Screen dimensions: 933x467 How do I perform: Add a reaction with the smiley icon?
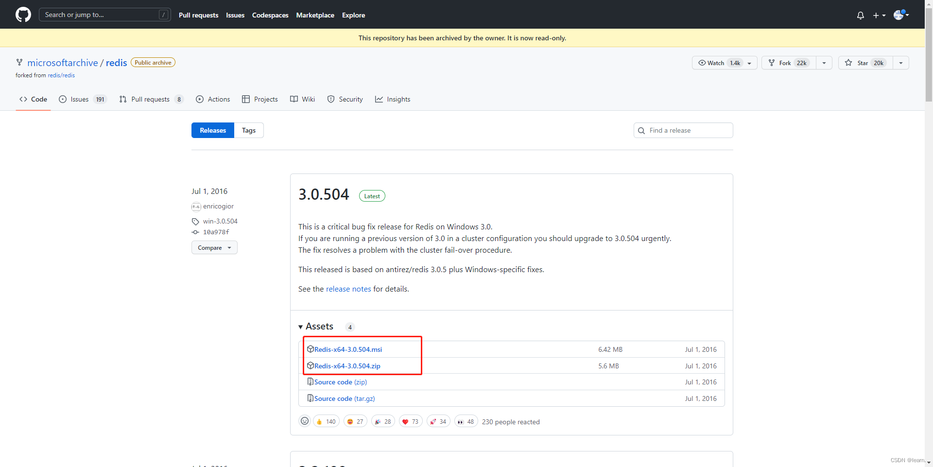[305, 421]
